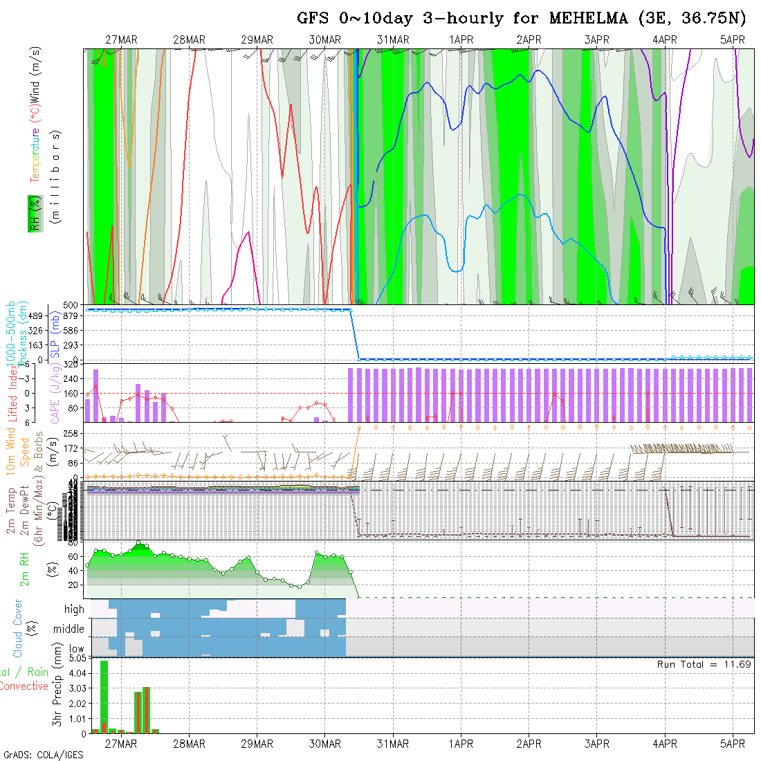Select the "high" cloud cover row label
This screenshot has width=761, height=761.
click(x=74, y=609)
